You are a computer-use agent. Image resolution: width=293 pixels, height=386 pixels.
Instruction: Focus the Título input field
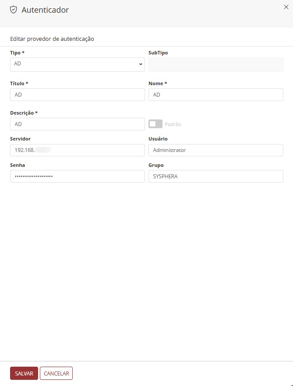77,95
